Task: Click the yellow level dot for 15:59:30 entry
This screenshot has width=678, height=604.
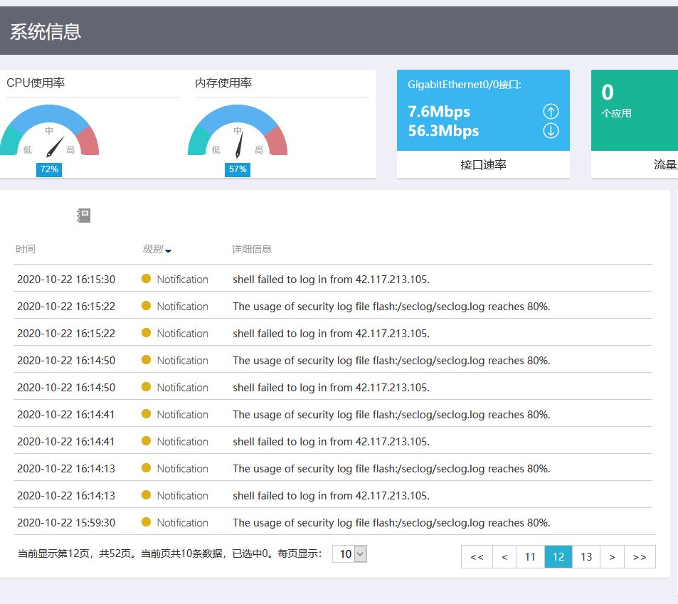Action: [146, 522]
